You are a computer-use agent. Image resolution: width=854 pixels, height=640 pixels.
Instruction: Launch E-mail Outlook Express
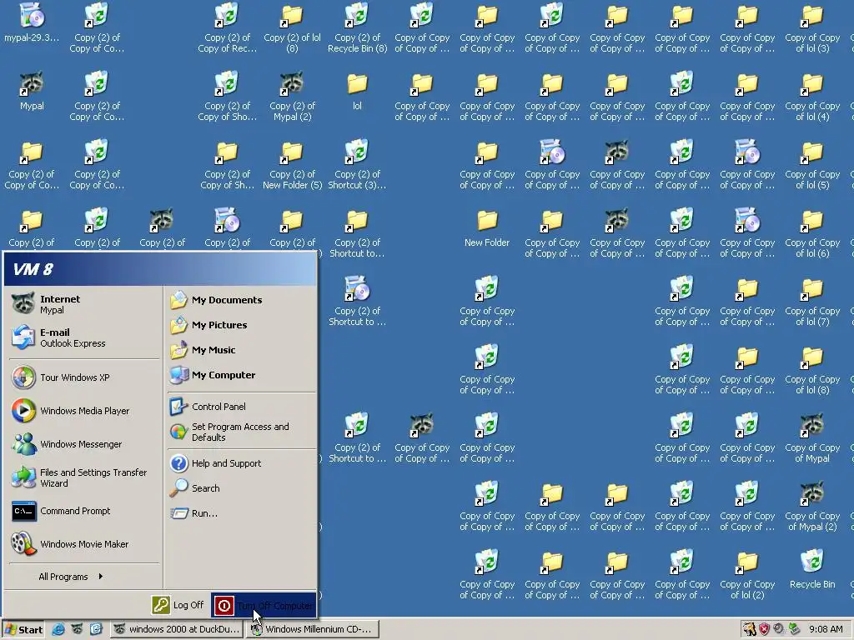pyautogui.click(x=84, y=337)
